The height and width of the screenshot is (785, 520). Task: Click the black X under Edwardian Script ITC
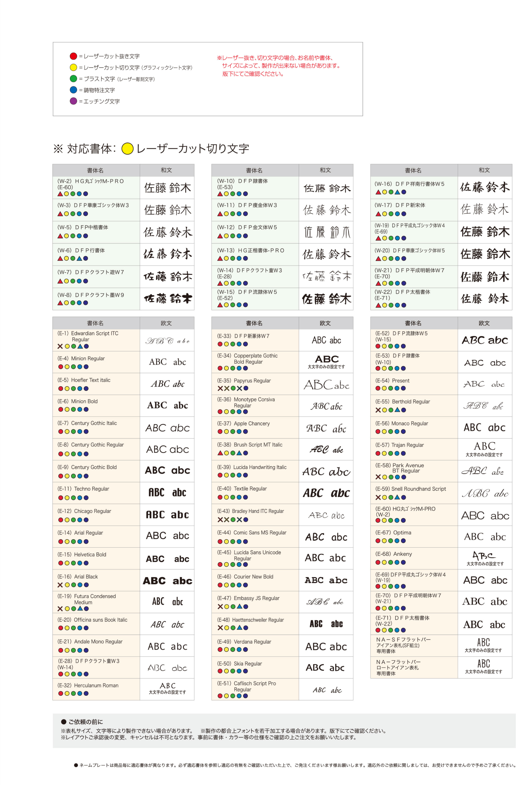[60, 346]
